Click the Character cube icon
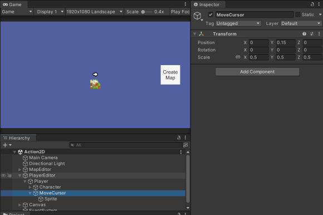The height and width of the screenshot is (215, 323). pyautogui.click(x=36, y=187)
